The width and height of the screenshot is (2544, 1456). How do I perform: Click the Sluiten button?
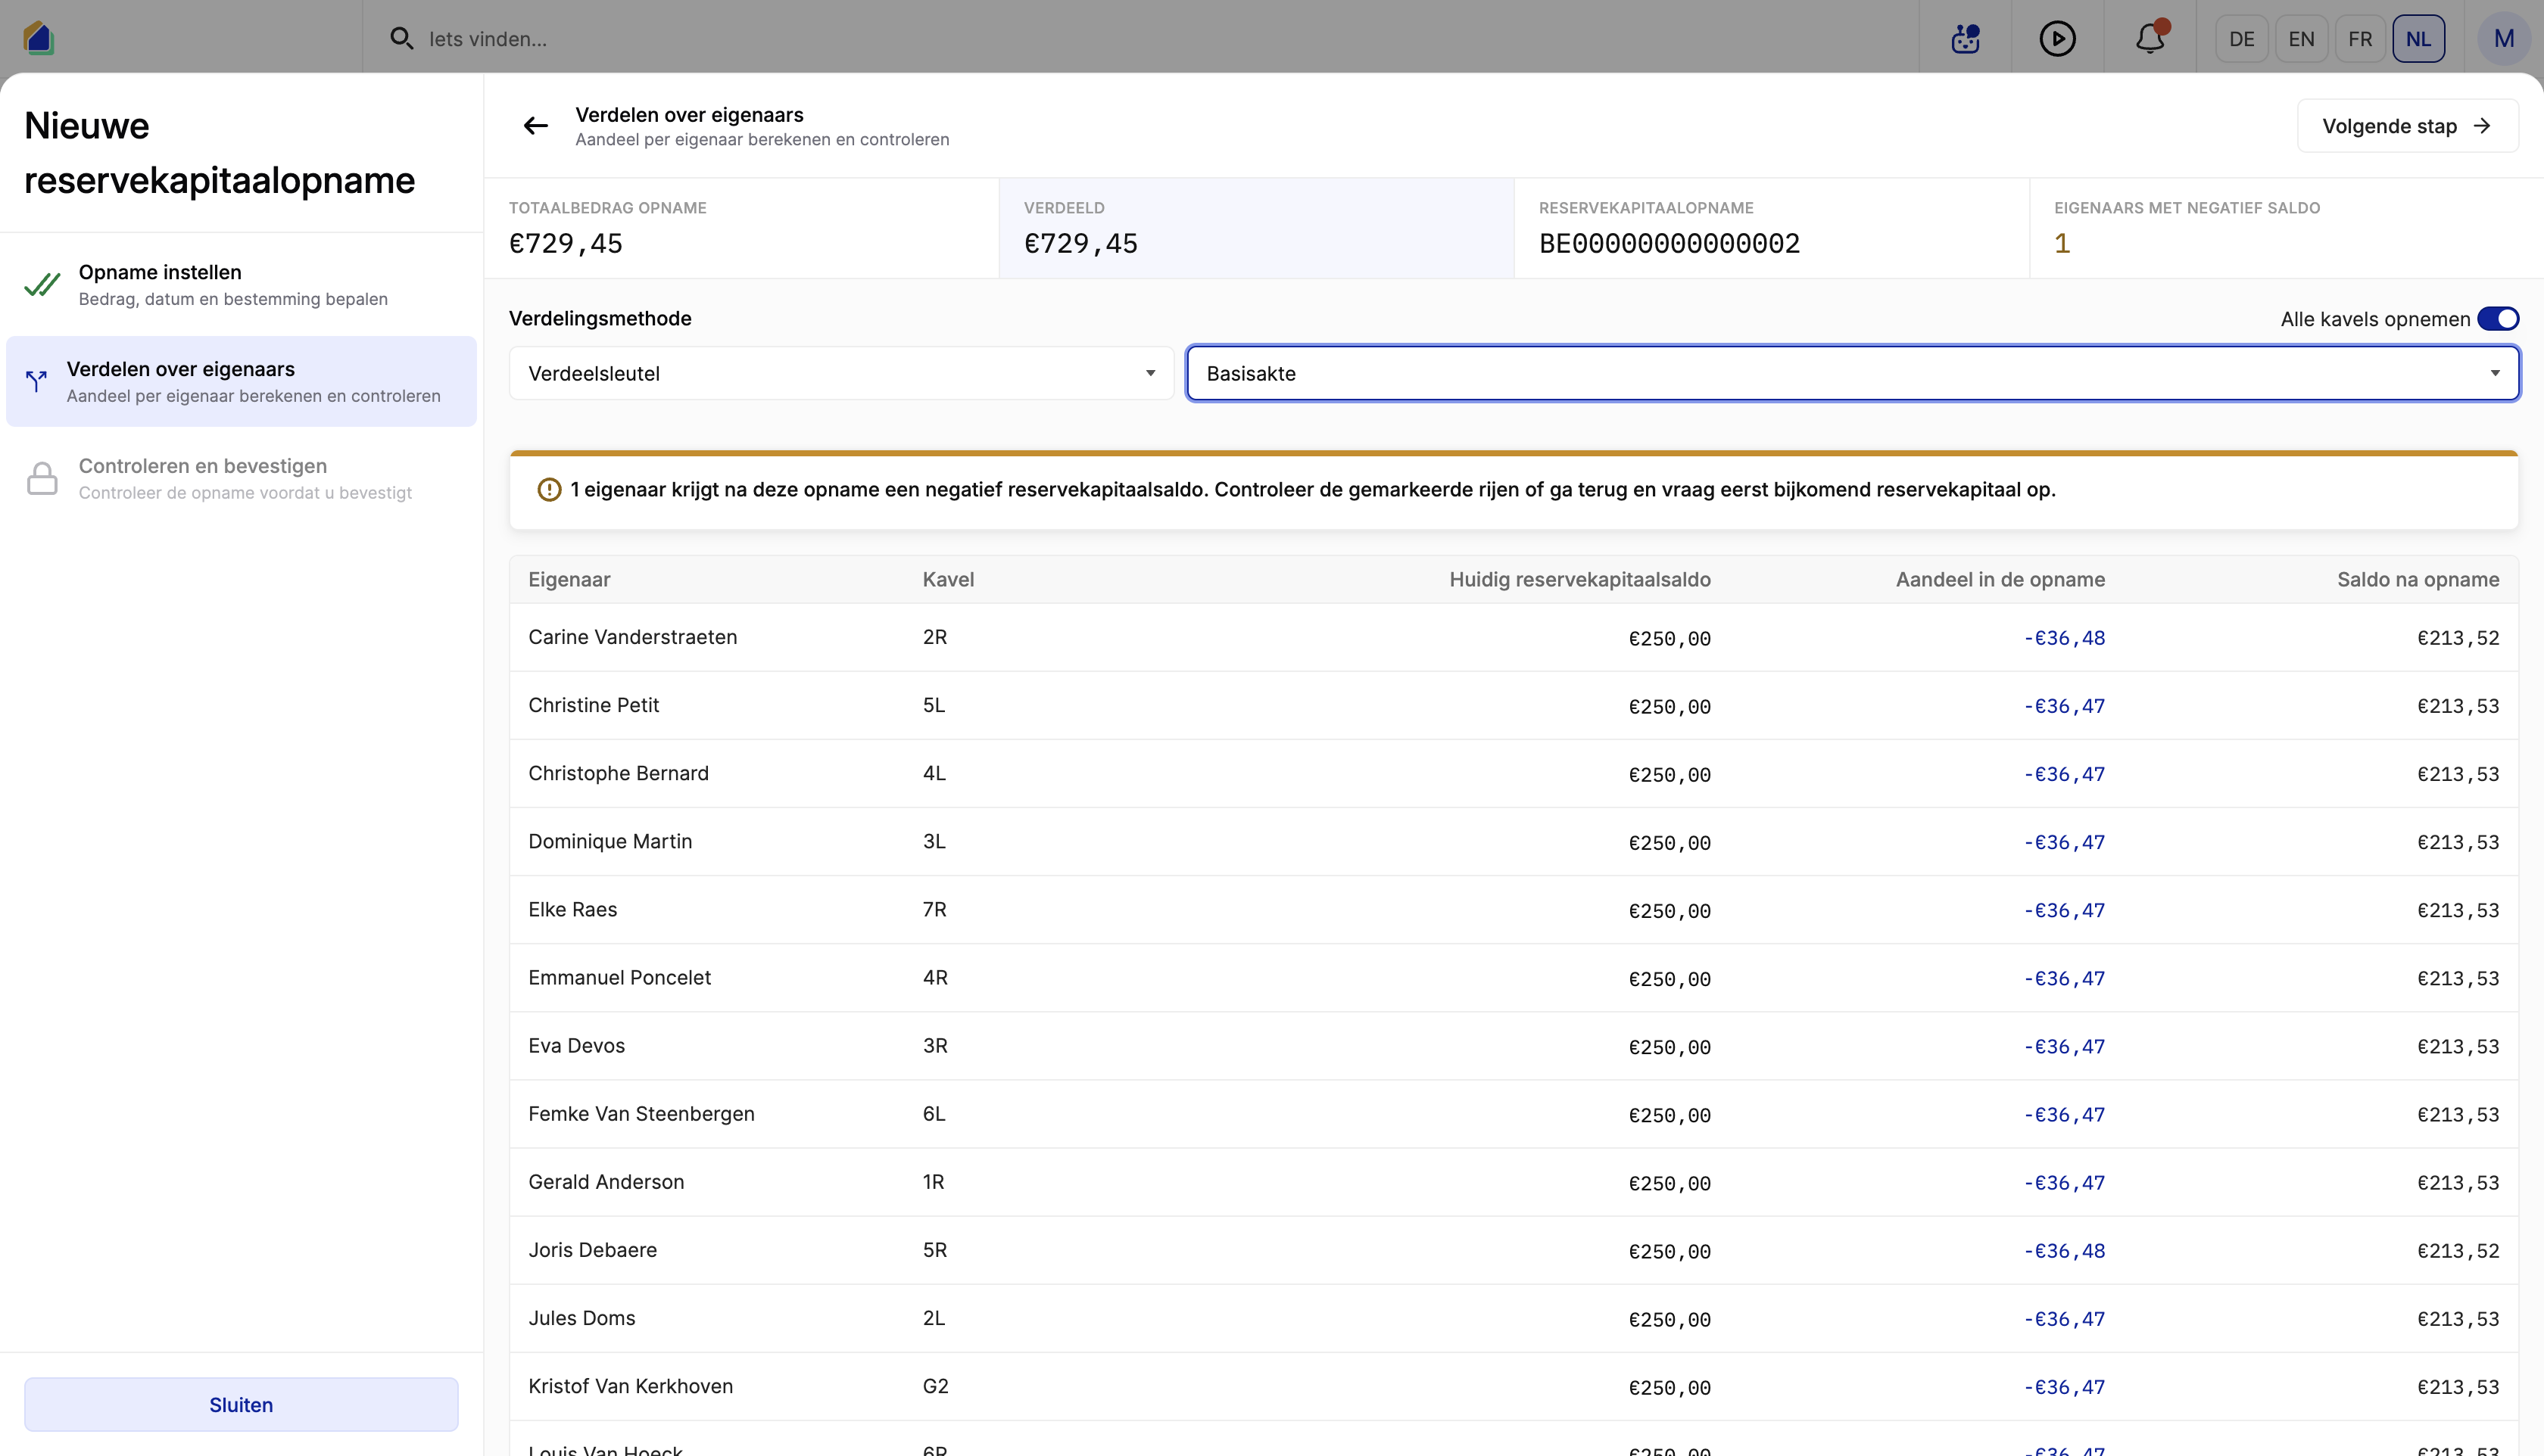coord(241,1404)
